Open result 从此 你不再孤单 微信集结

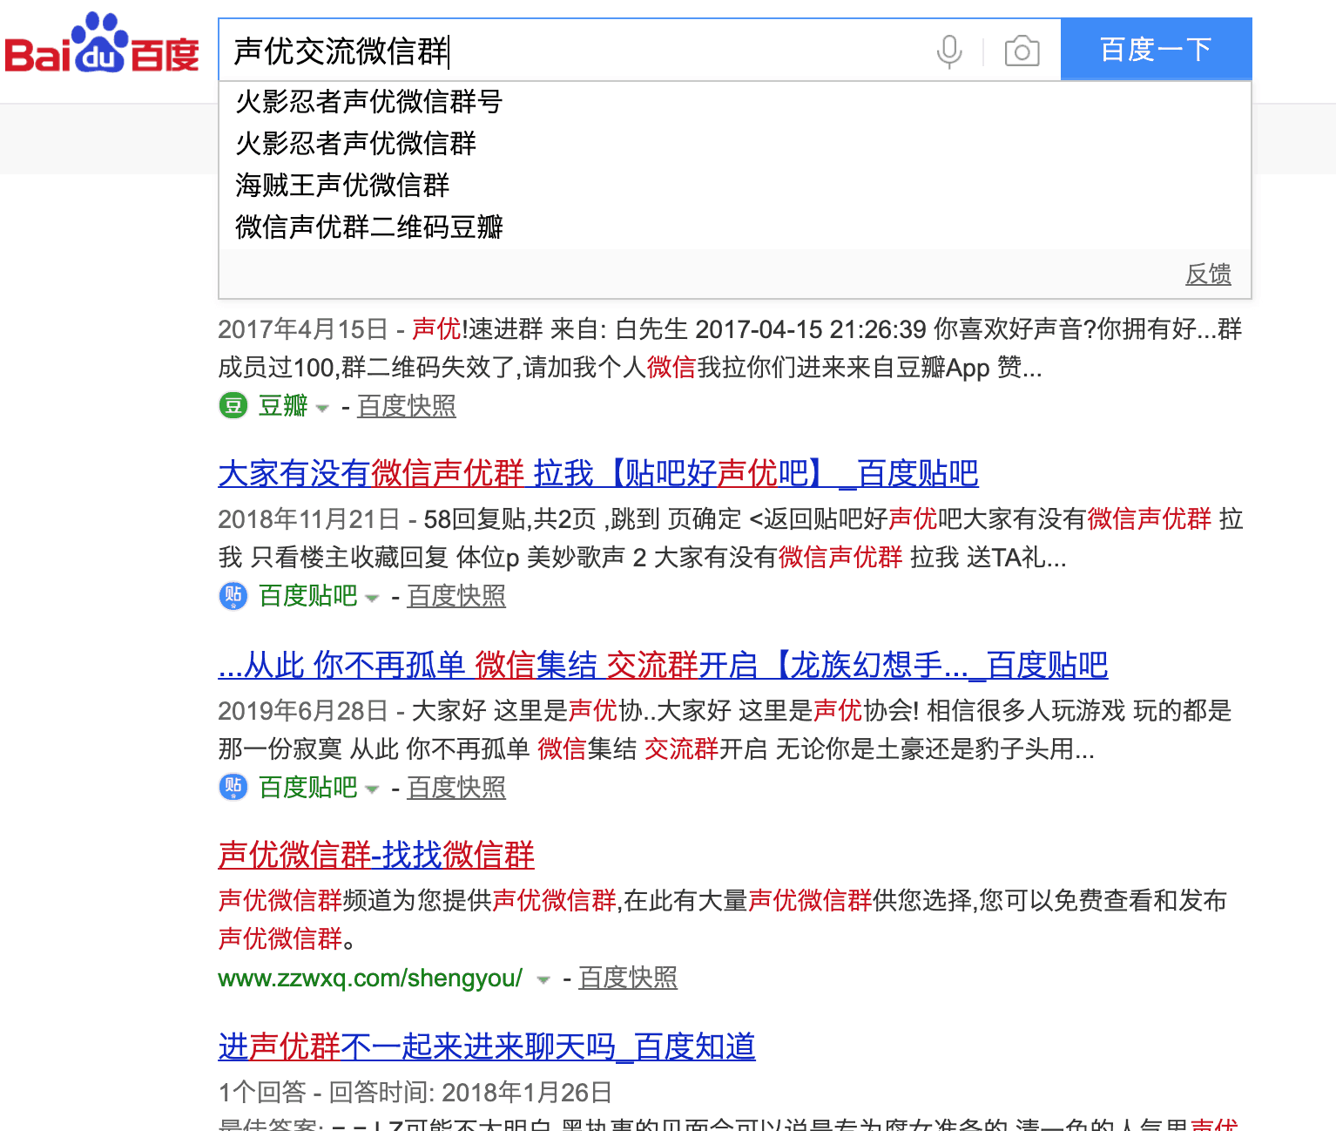coord(663,665)
